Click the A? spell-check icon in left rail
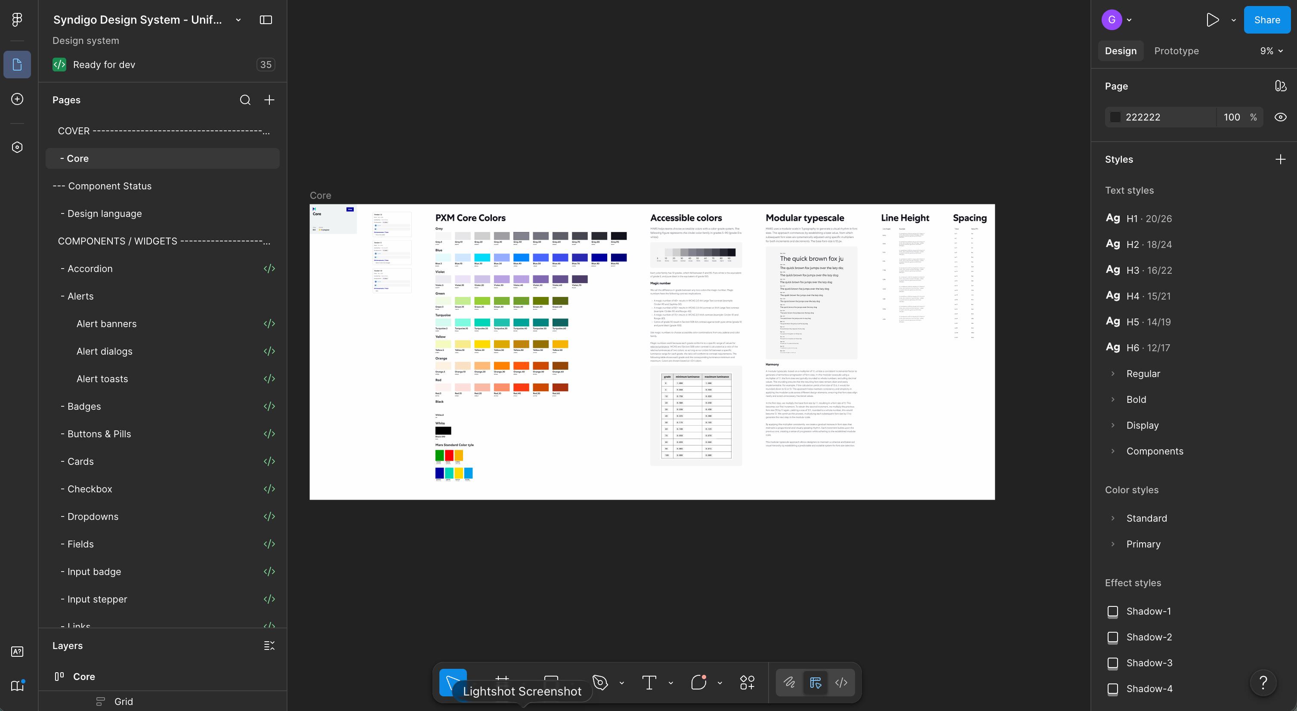 (17, 652)
